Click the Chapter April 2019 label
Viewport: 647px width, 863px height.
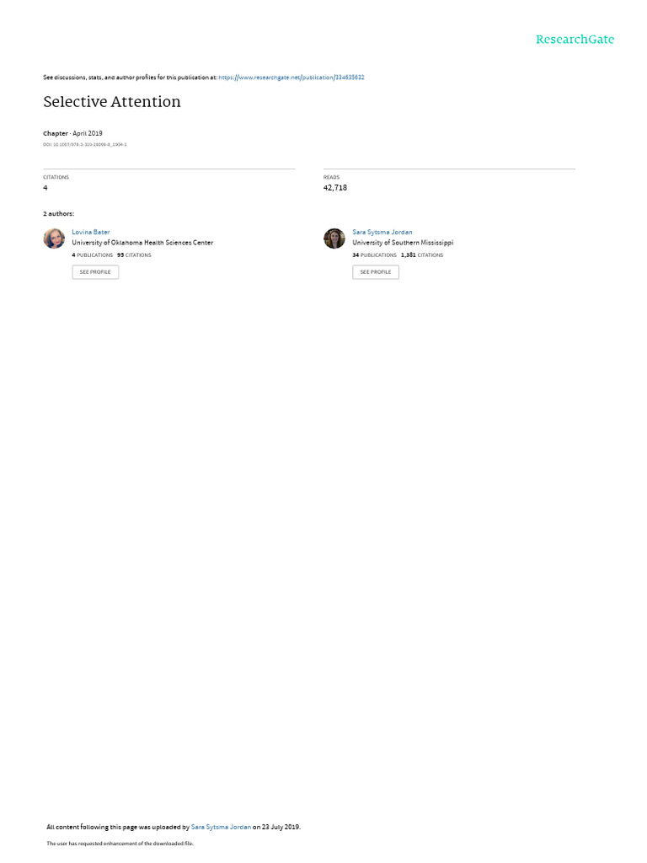click(x=72, y=133)
